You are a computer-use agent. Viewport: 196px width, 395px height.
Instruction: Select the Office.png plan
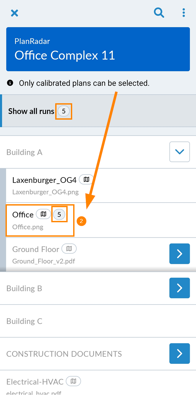click(28, 226)
